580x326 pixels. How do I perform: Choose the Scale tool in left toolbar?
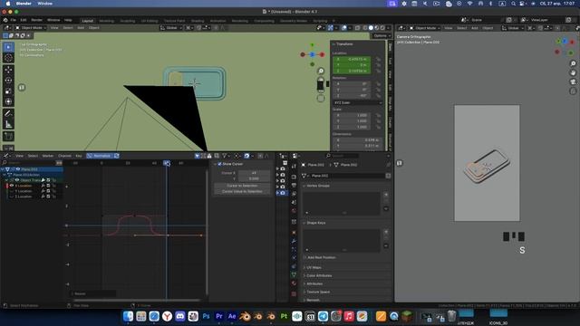click(8, 91)
